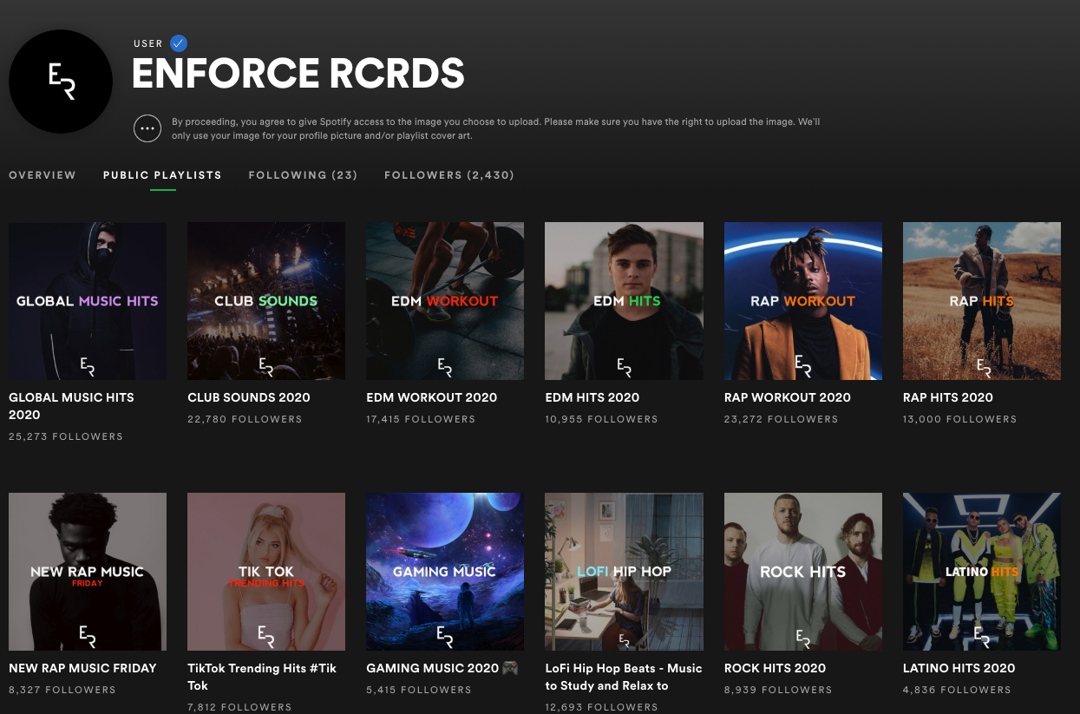Open the Following (23) tab

(x=303, y=175)
